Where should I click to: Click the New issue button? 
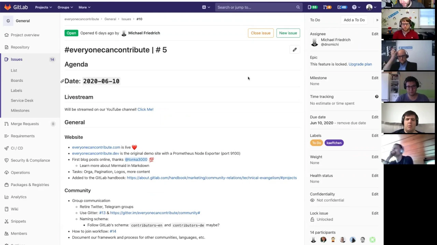pyautogui.click(x=288, y=33)
